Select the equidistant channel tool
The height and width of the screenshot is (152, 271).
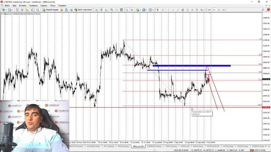pyautogui.click(x=183, y=10)
